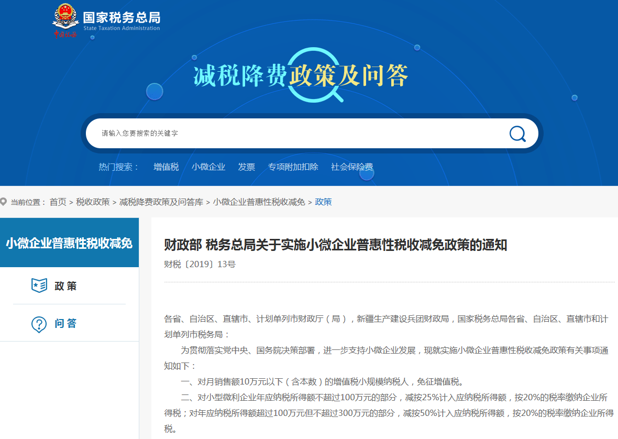Open 减税降费政策及问答库 breadcrumb link
The height and width of the screenshot is (439, 618).
pos(161,202)
